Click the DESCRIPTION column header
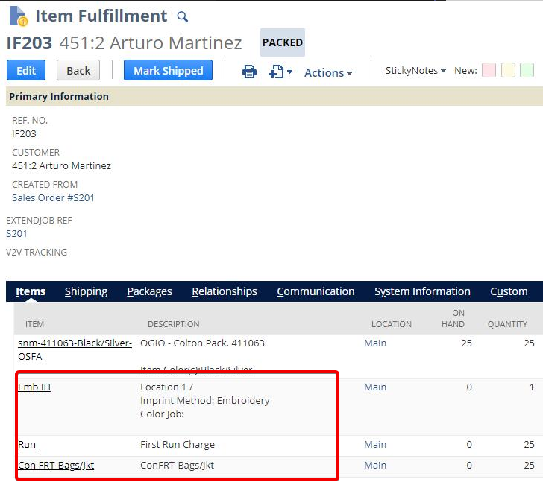 coord(174,324)
